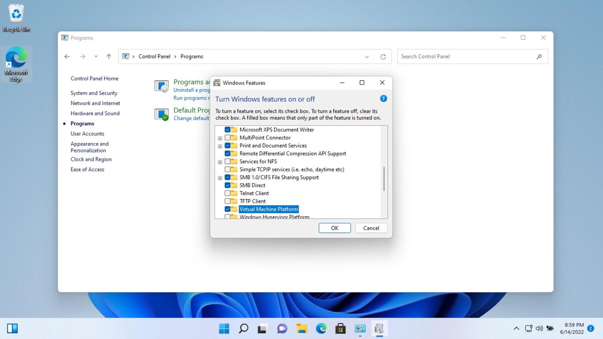The image size is (603, 339).
Task: Open Appearance and Personalization
Action: coord(90,147)
